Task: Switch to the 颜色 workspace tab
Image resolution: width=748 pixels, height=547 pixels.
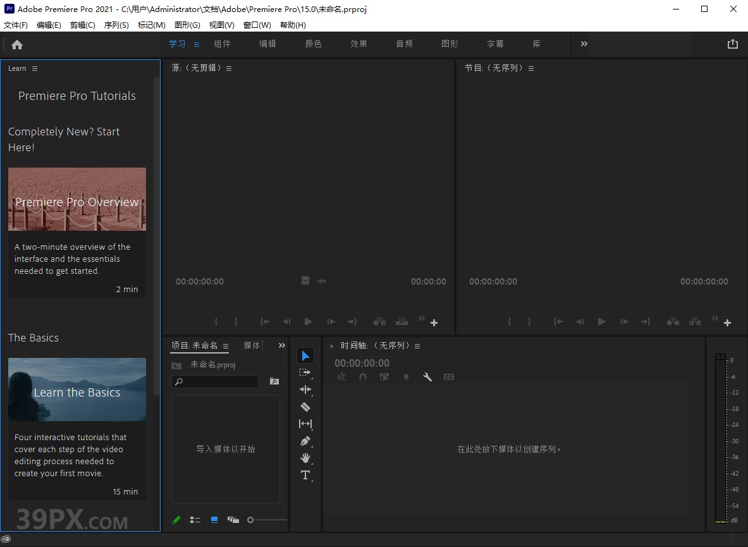Action: tap(313, 44)
